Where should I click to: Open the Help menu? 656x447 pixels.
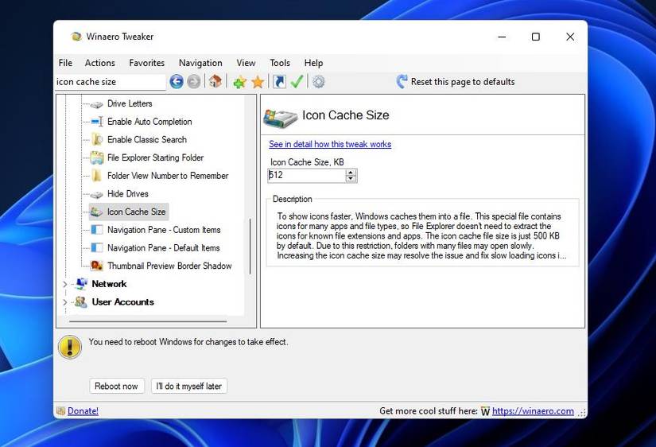pos(313,63)
